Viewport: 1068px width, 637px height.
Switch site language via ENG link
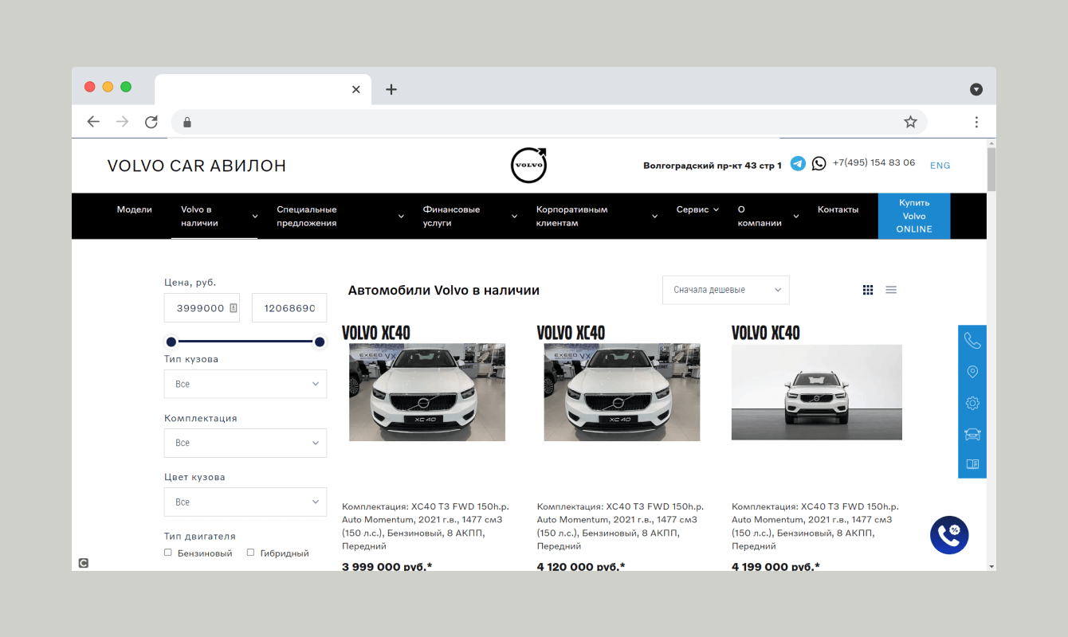[940, 166]
